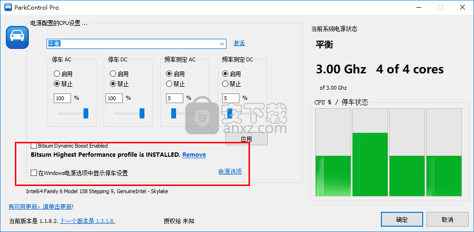Viewport: 474px width, 232px height.
Task: Click the blue car ParkControl logo icon
Action: (x=17, y=37)
